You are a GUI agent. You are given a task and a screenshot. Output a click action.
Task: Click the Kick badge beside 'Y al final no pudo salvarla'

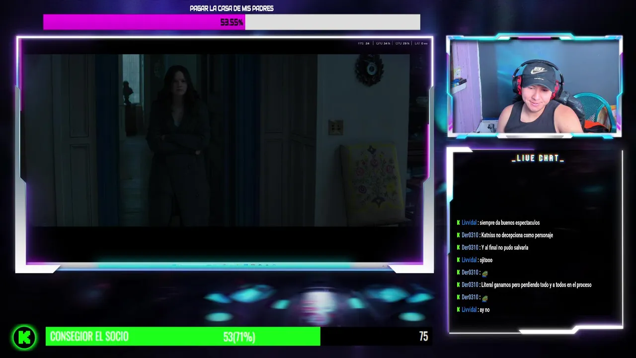click(x=458, y=248)
